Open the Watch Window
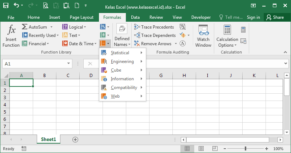 click(203, 36)
